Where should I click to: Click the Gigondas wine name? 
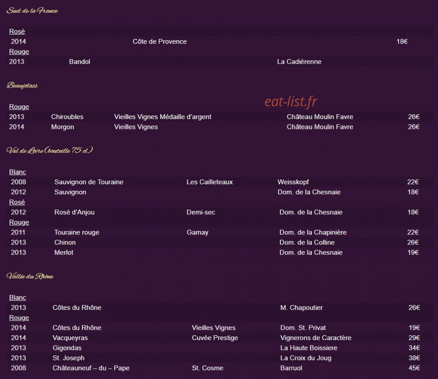tap(67, 348)
